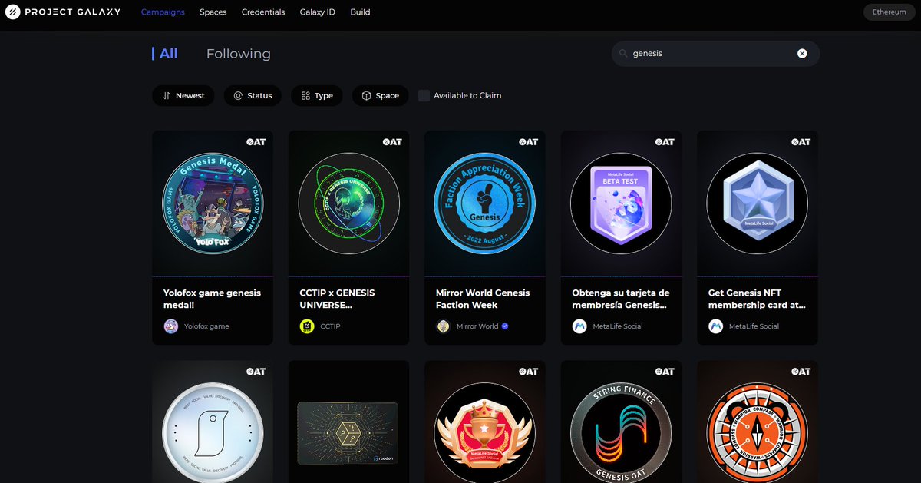
Task: Click the search field containing genesis
Action: click(x=715, y=54)
